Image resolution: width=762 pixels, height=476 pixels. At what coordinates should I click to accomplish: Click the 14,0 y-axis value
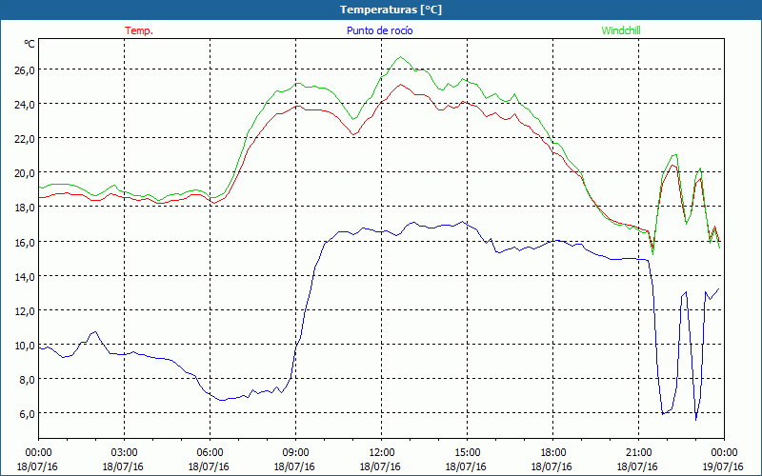point(25,277)
